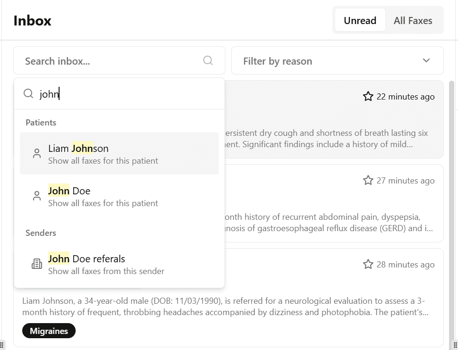
Task: Star the fax from 22 minutes ago
Action: click(368, 97)
